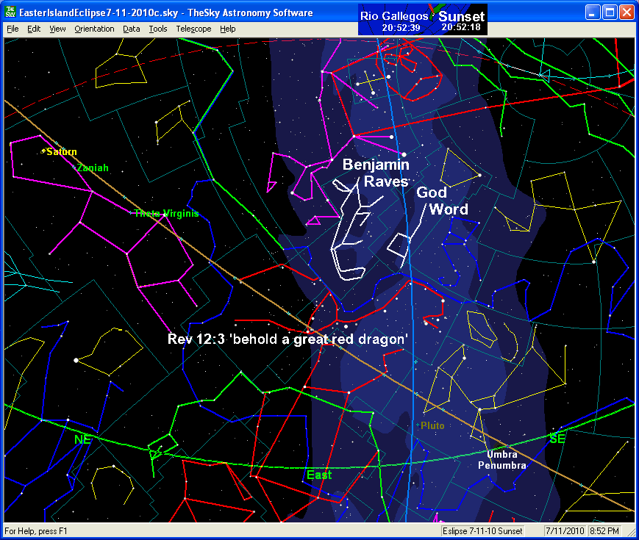This screenshot has height=540, width=639.
Task: Click TheSky application icon in title bar
Action: point(10,12)
